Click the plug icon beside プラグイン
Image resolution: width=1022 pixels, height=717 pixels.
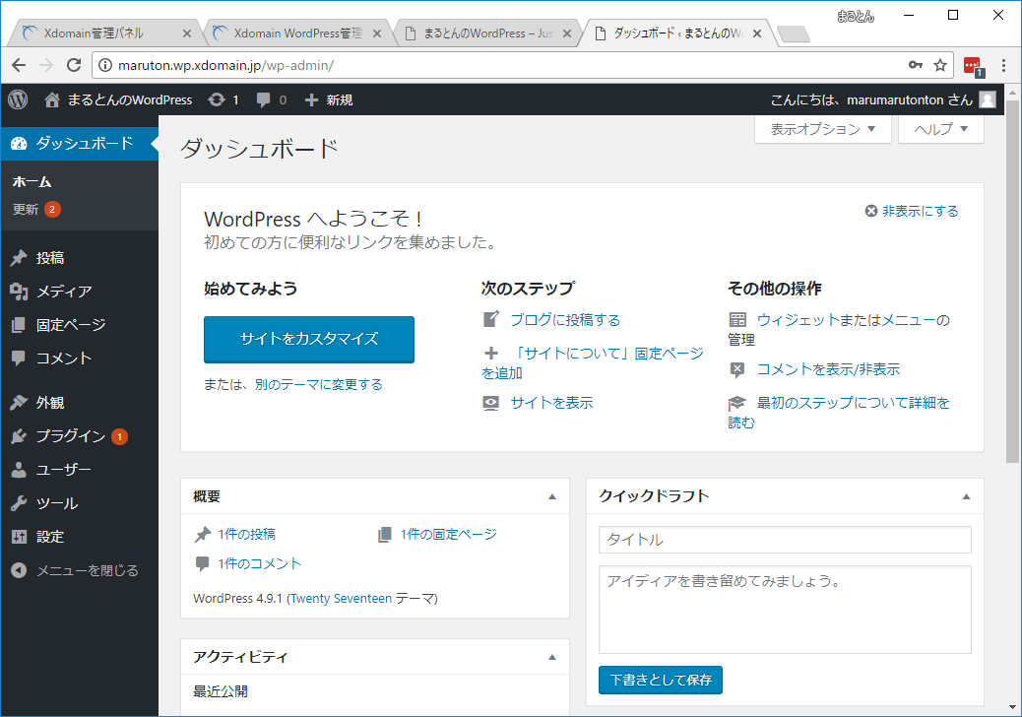point(19,436)
